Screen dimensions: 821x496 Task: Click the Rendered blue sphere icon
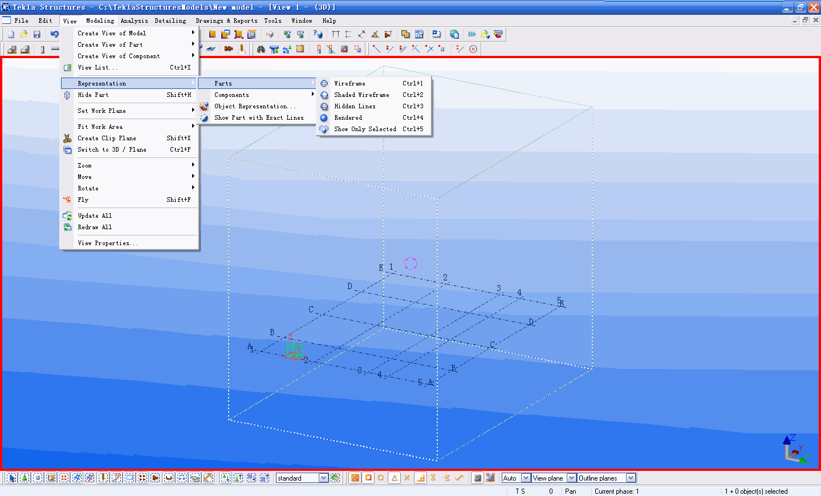pyautogui.click(x=324, y=117)
